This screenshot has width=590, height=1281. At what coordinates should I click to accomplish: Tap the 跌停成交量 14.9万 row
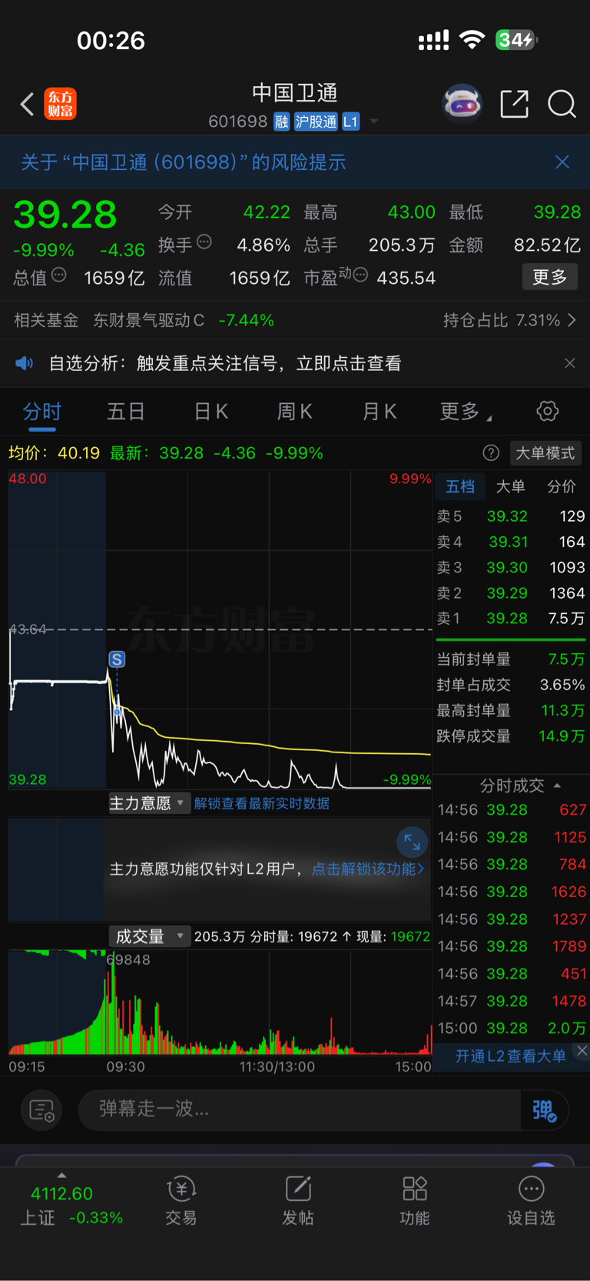[x=511, y=736]
